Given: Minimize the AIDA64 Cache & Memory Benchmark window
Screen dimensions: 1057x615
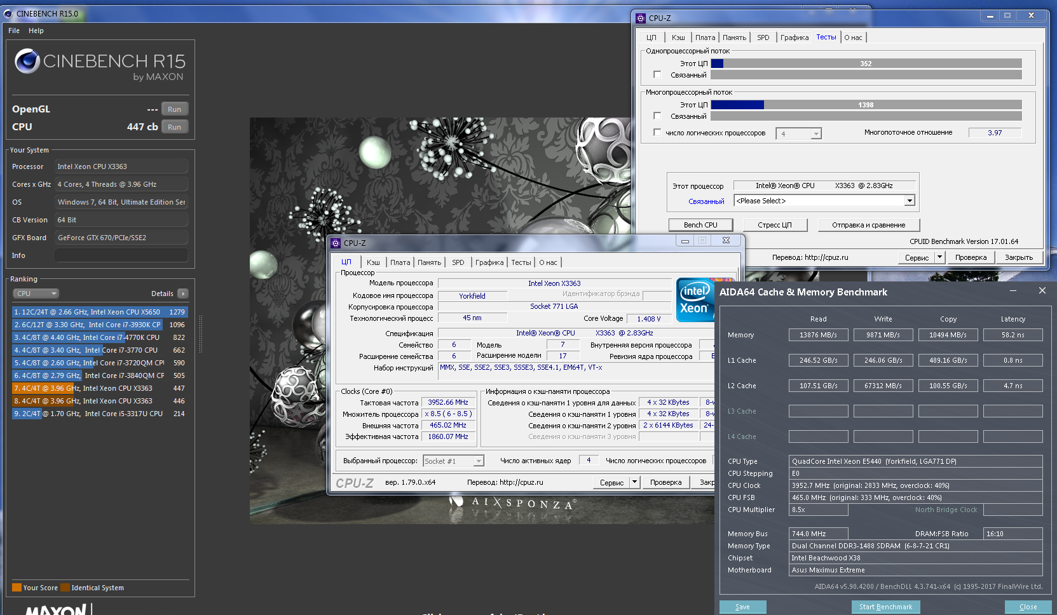Looking at the screenshot, I should click(x=1013, y=291).
